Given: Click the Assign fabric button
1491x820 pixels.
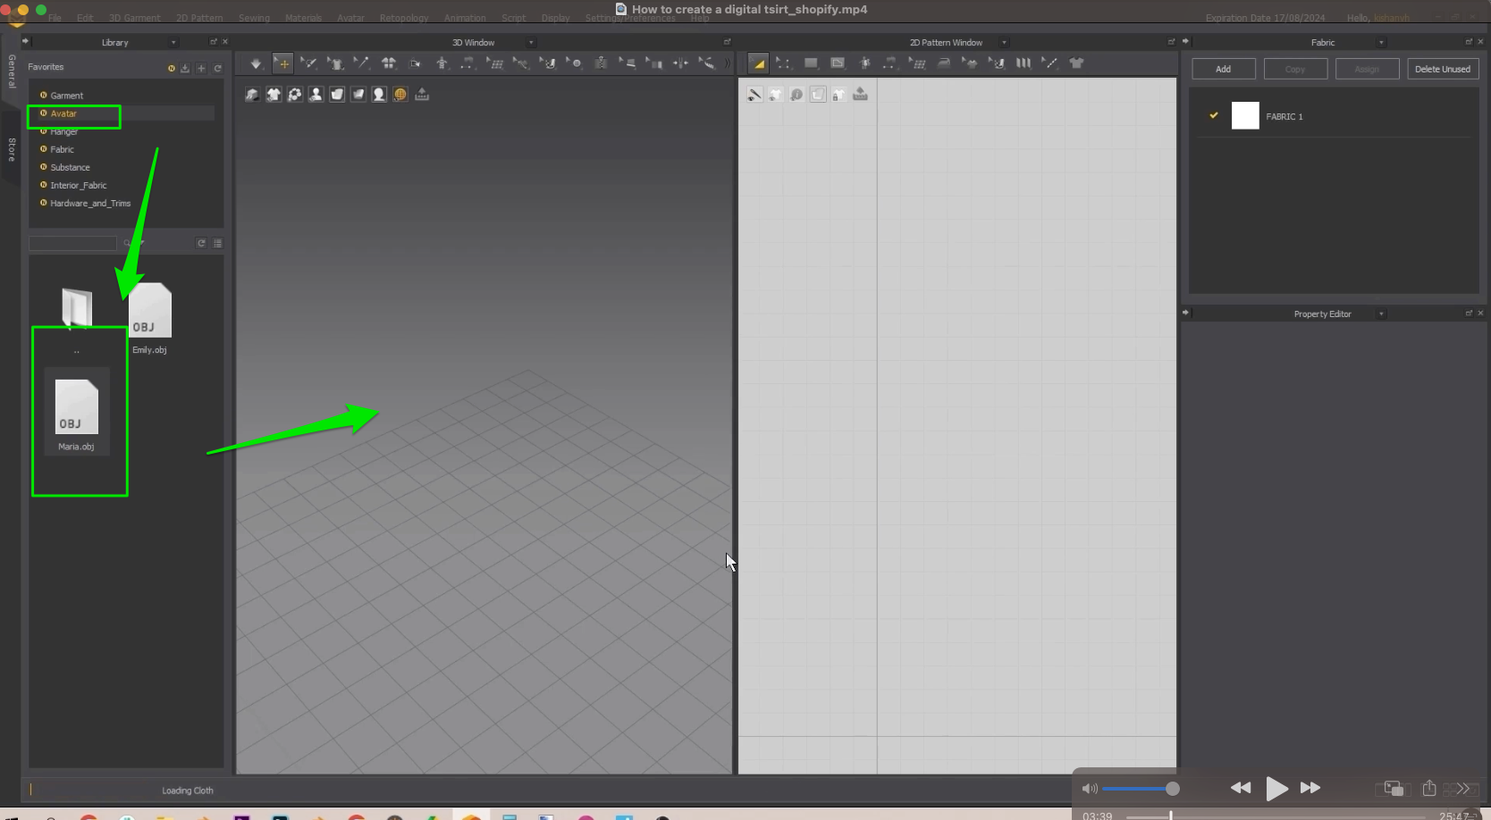Looking at the screenshot, I should 1367,69.
